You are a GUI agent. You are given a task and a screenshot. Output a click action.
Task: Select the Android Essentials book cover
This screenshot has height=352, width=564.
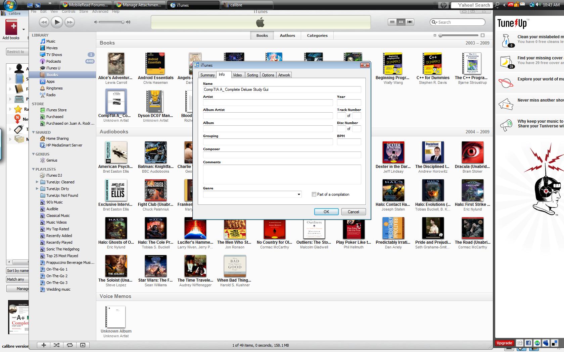155,63
